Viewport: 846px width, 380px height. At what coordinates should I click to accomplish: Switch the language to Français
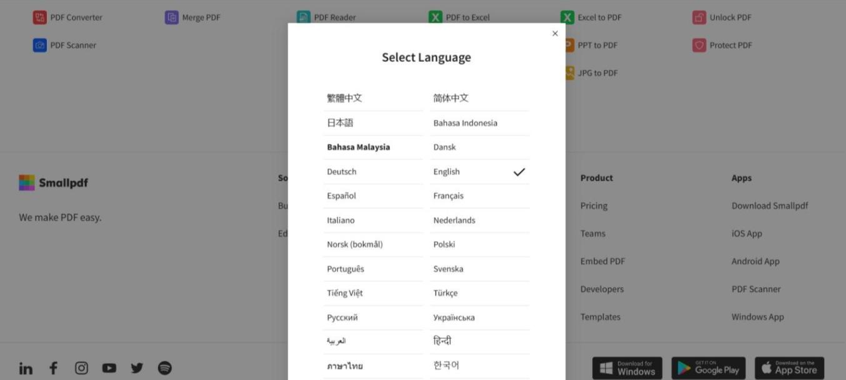(450, 195)
